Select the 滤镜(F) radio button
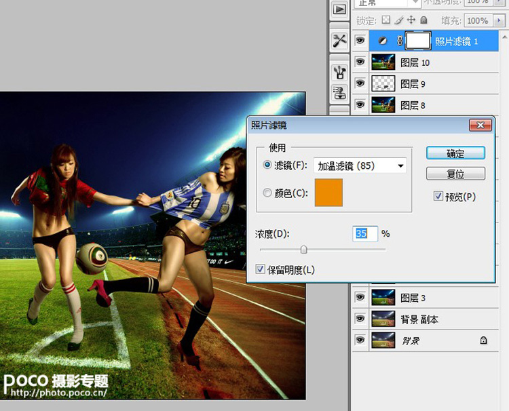The width and height of the screenshot is (509, 411). pyautogui.click(x=267, y=165)
